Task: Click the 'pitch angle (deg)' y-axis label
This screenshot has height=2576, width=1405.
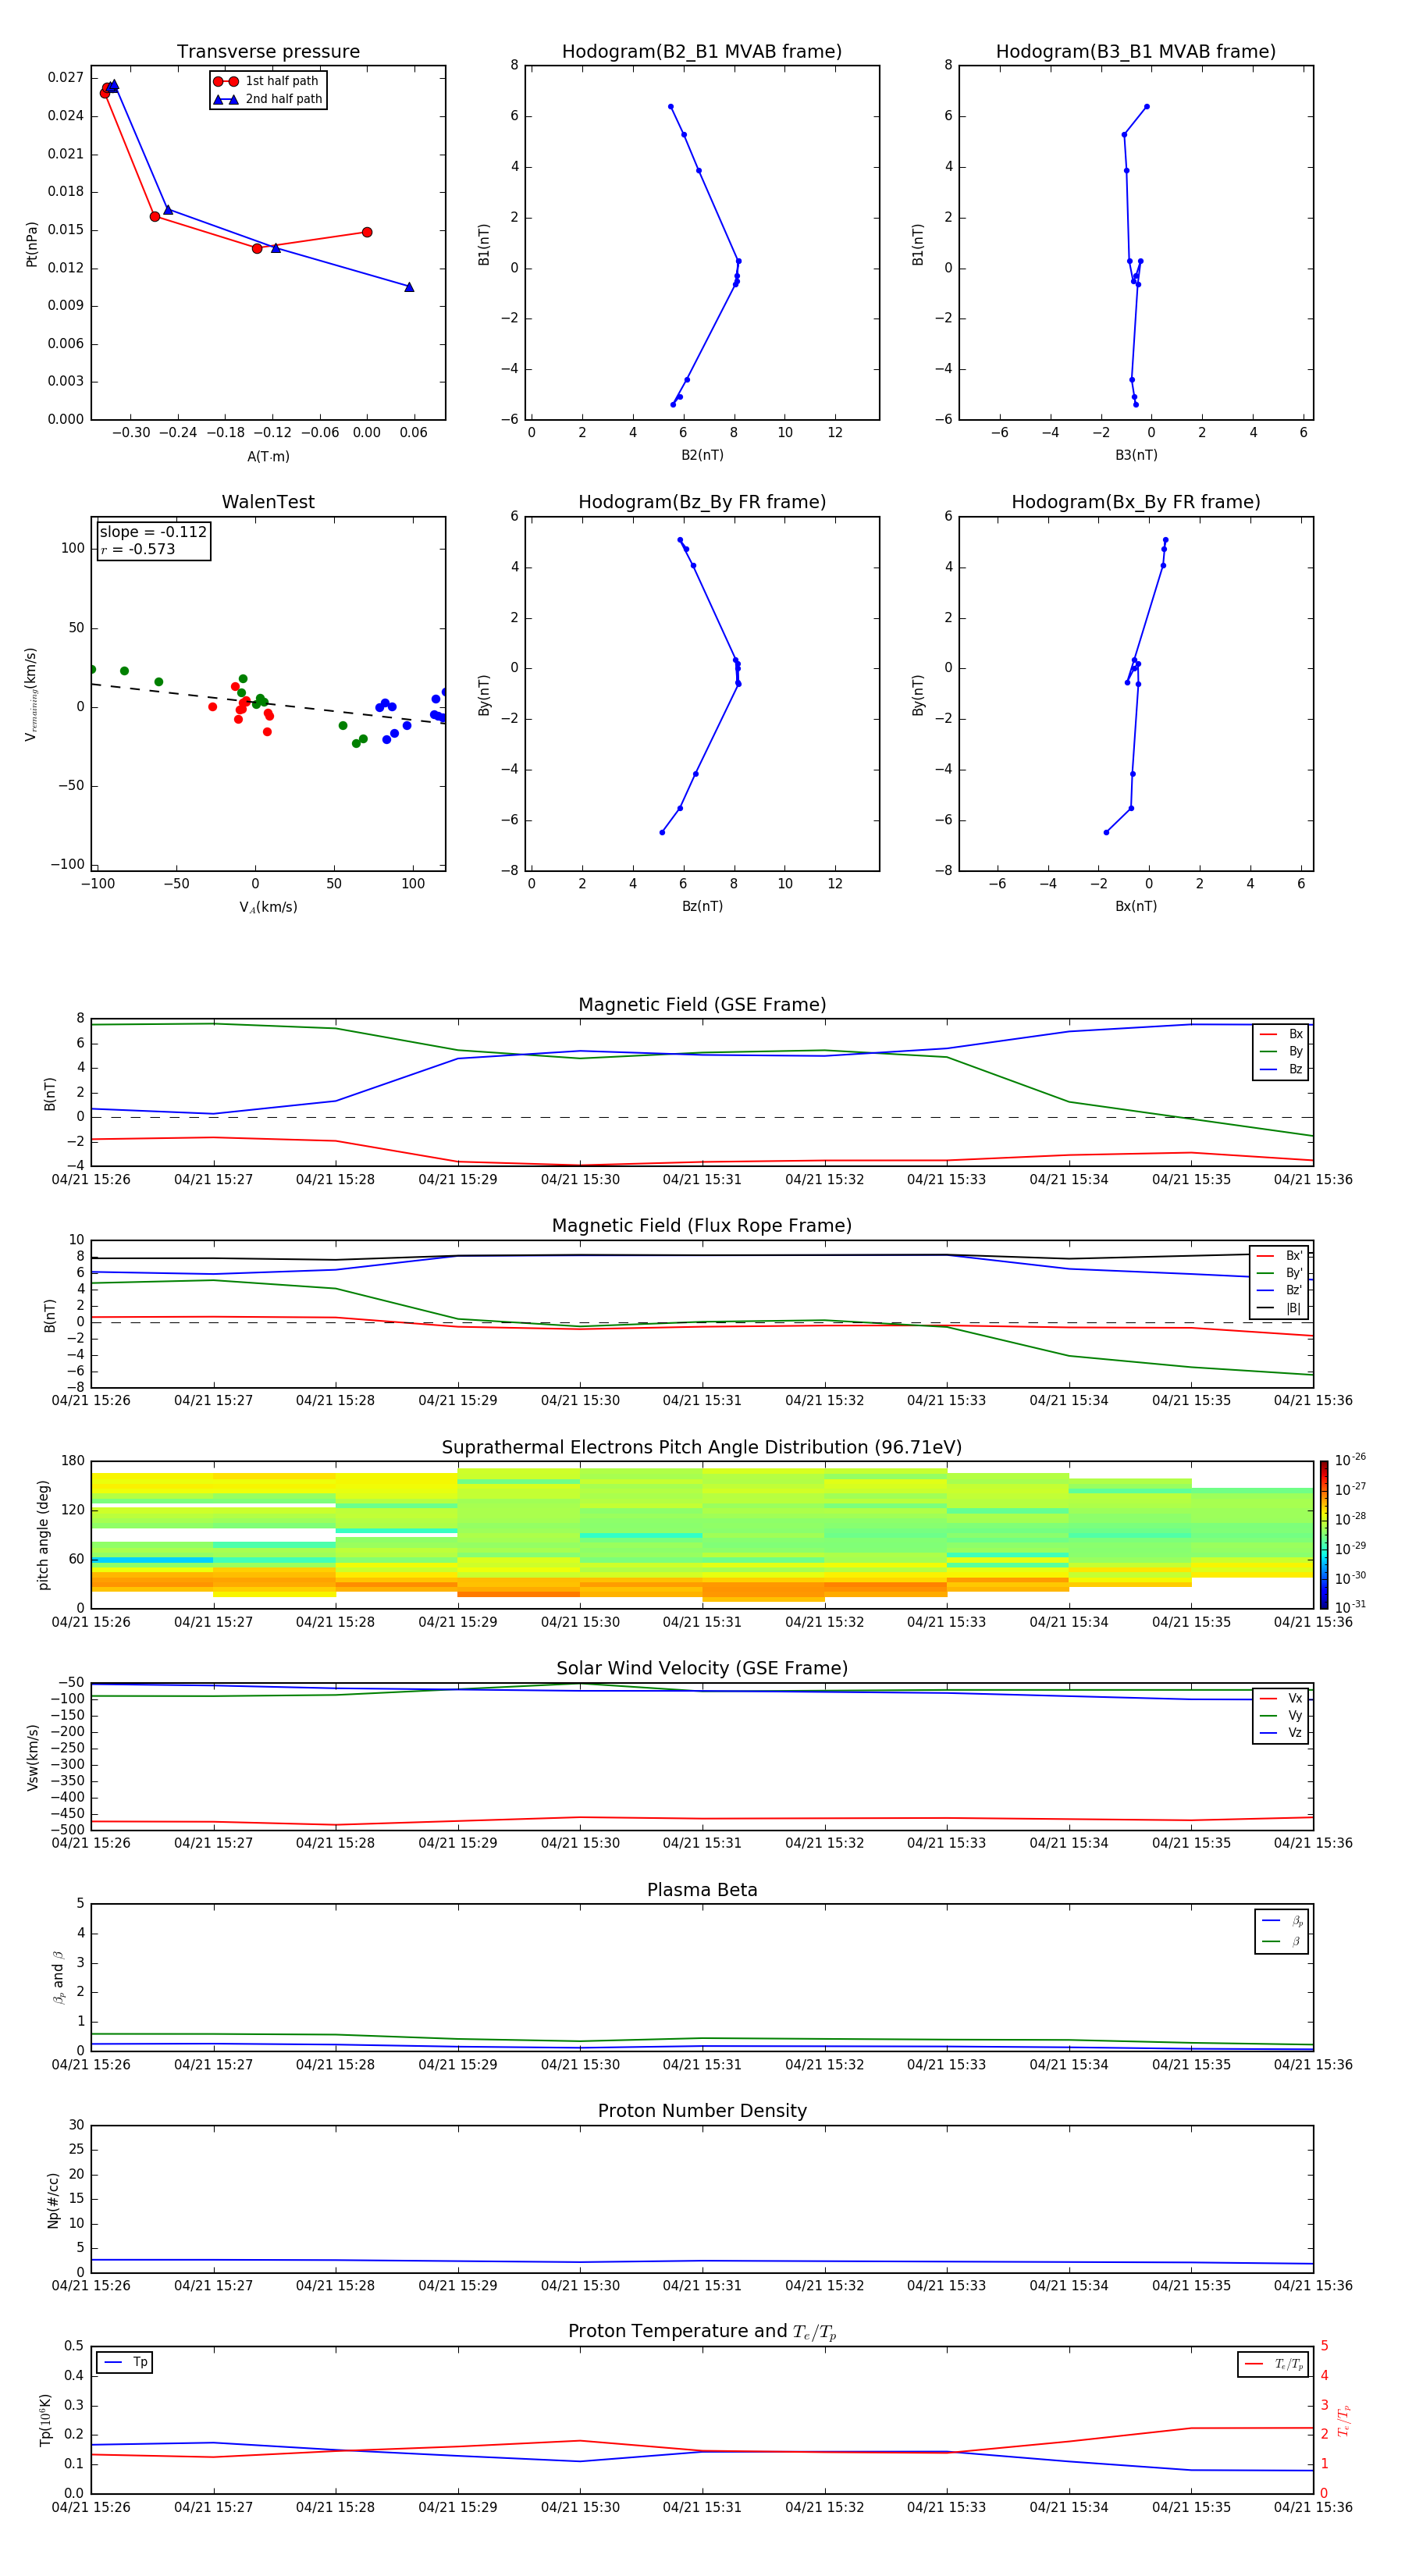Action: click(43, 1535)
